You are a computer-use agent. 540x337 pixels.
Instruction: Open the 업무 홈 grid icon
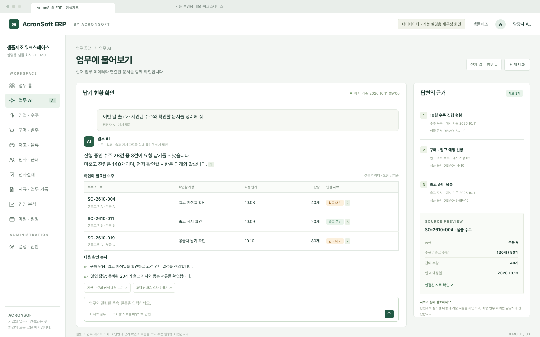click(x=12, y=86)
